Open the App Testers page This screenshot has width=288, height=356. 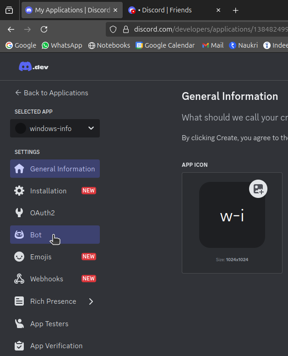pyautogui.click(x=54, y=323)
